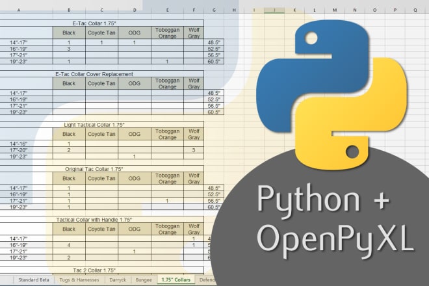Click the 'Tac 2 Collar 1.75"' title cell
429x286 pixels.
pyautogui.click(x=102, y=270)
